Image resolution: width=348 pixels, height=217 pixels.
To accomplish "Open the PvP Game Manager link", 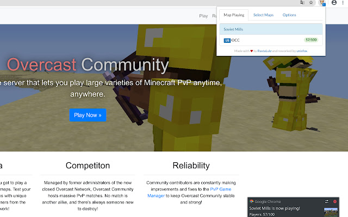I will tap(189, 193).
